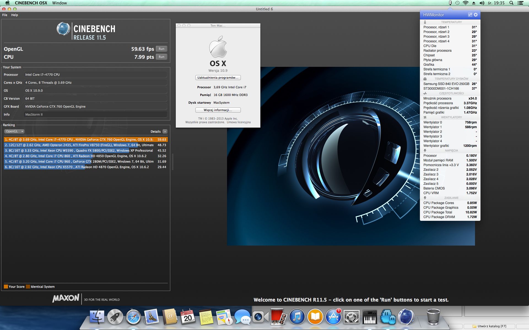This screenshot has height=330, width=529.
Task: Open the OpenGL ranking type dropdown
Action: 15,131
